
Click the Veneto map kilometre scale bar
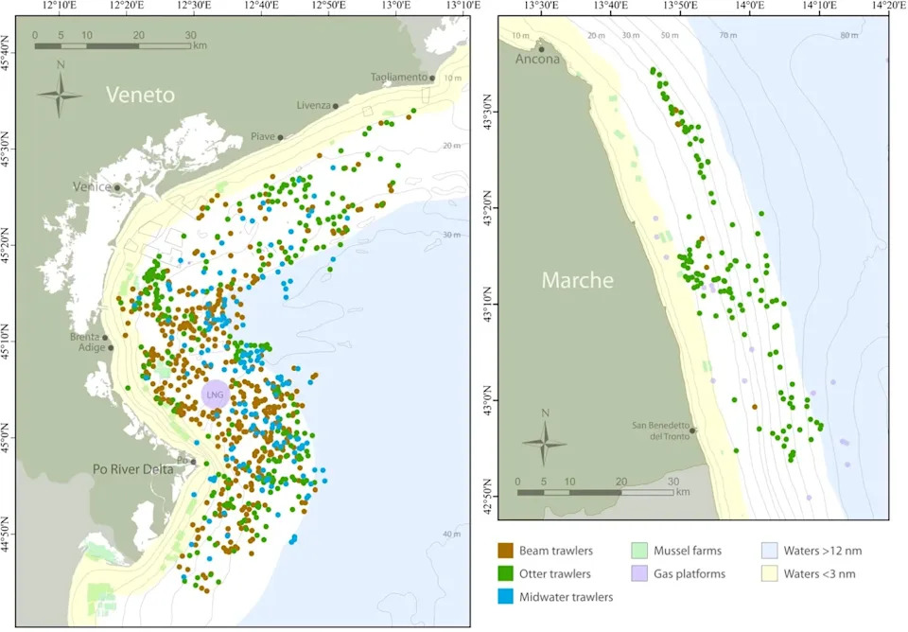point(113,45)
